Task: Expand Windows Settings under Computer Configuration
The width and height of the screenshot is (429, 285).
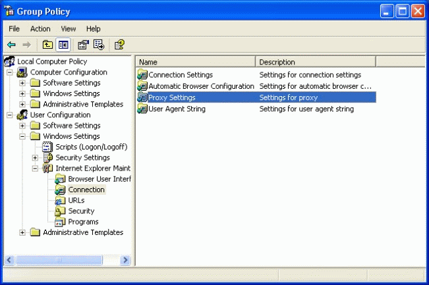Action: 22,93
